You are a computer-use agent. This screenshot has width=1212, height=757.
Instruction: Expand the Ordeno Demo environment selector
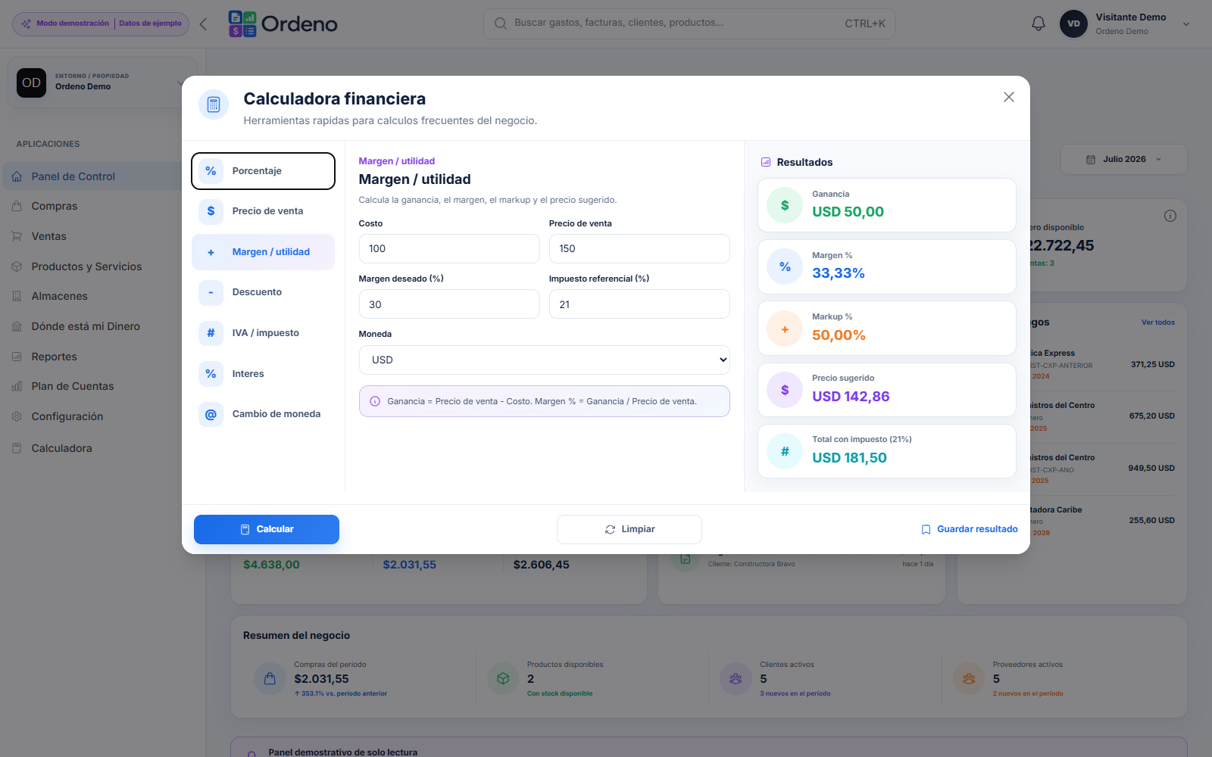coord(102,83)
